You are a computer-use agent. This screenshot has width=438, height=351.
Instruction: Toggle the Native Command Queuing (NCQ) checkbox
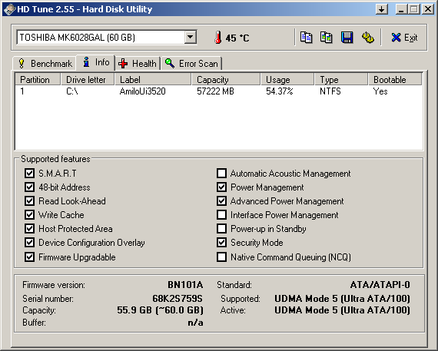click(222, 257)
